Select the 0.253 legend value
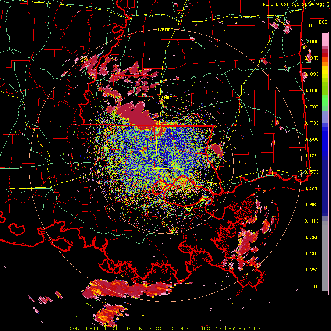This screenshot has height=331, width=331. (312, 270)
